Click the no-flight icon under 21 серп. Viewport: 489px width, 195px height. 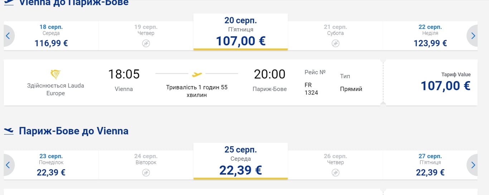(x=335, y=43)
